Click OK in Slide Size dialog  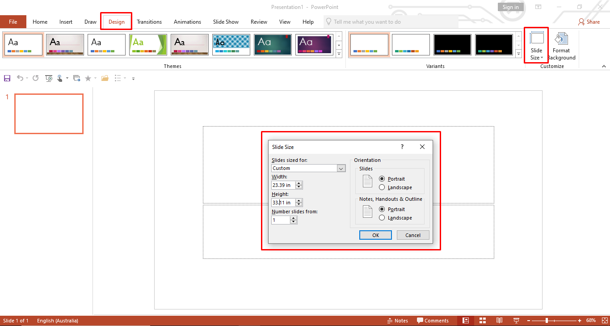coord(375,235)
